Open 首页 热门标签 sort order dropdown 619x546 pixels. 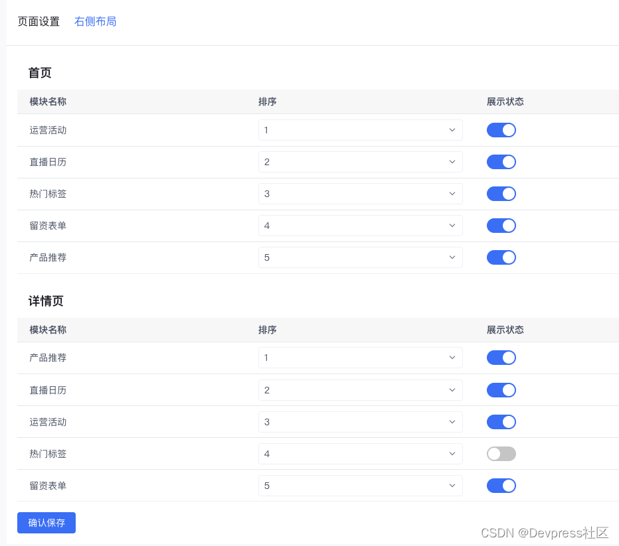coord(361,194)
